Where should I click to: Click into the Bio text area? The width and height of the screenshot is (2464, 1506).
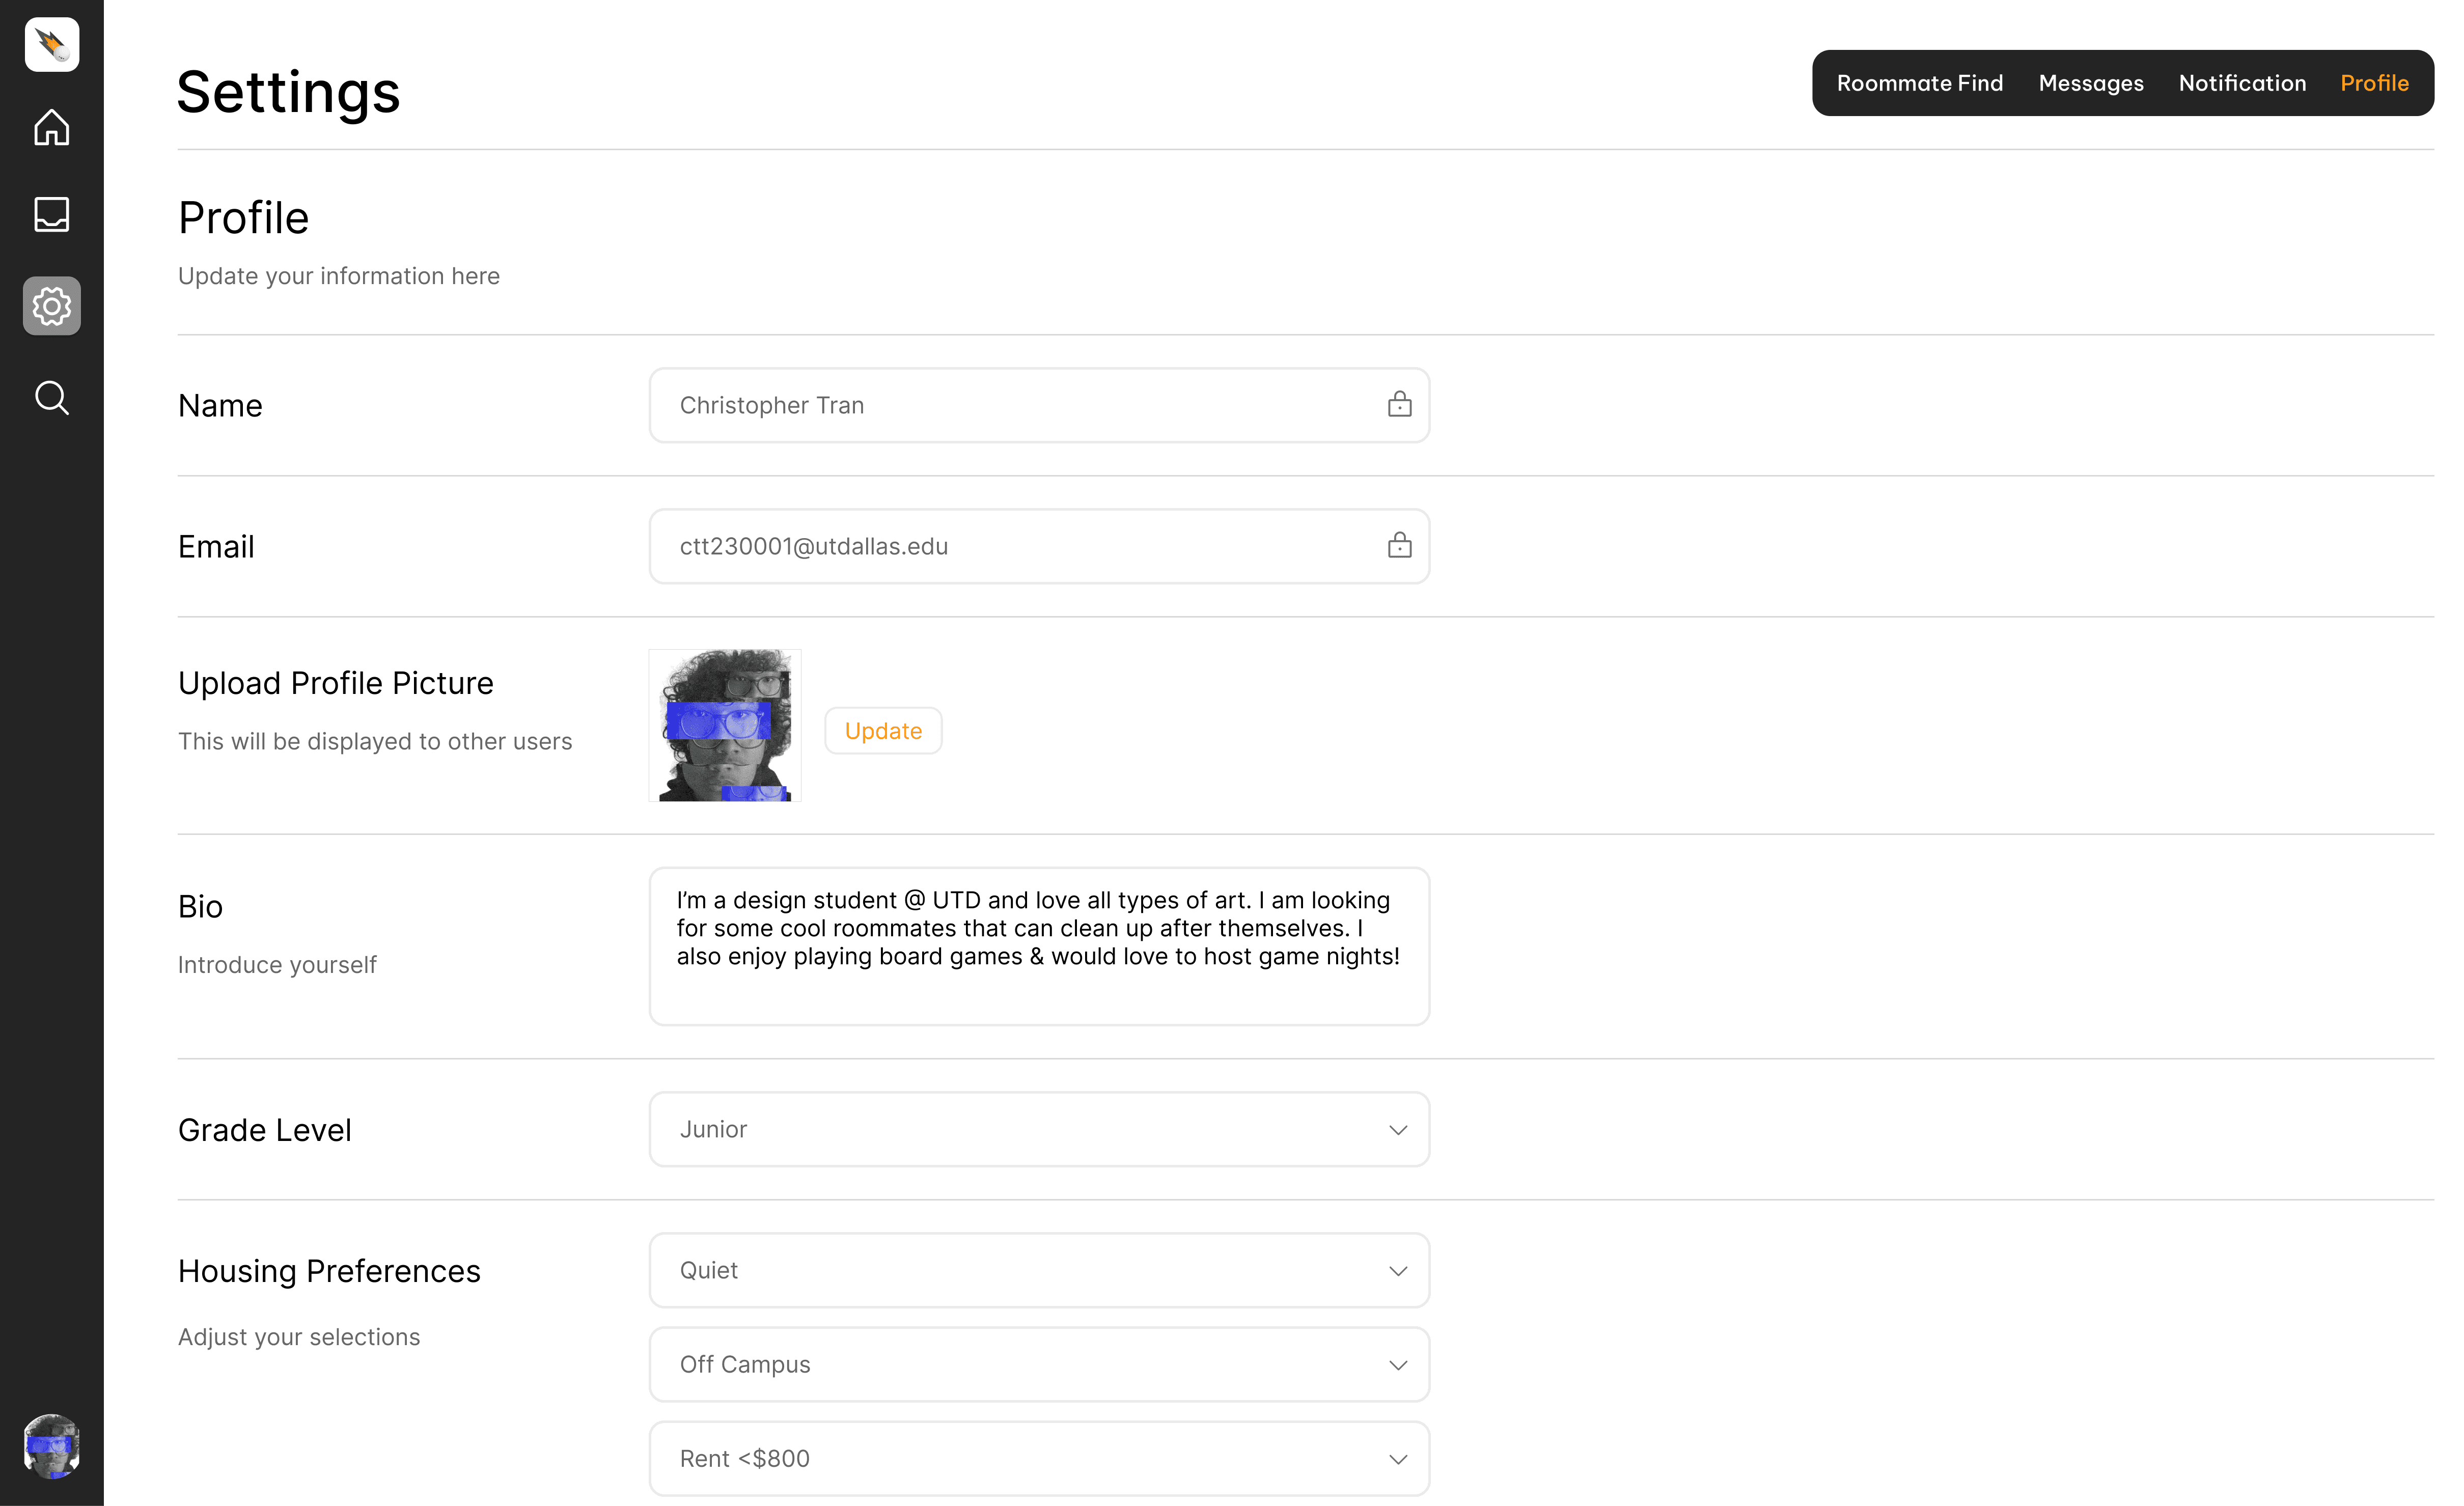1039,945
